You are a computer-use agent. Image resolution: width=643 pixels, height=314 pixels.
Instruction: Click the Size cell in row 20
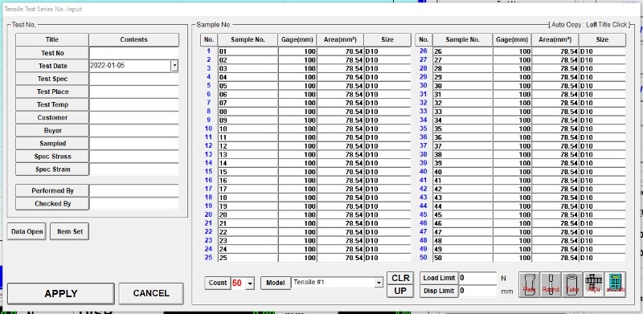click(387, 214)
